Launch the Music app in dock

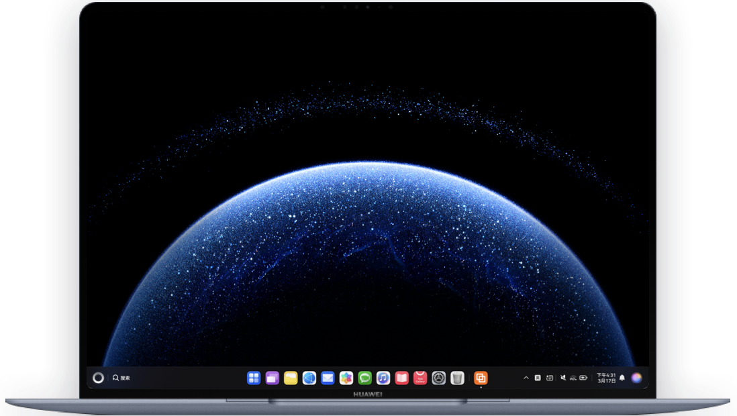coord(383,378)
